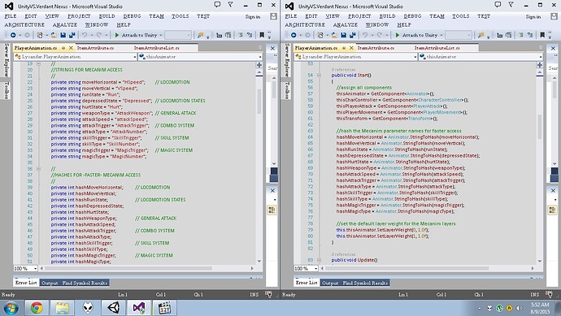Screen dimensions: 561x316
Task: Collapse the outlining region at line 36, left window
Action: point(39,169)
